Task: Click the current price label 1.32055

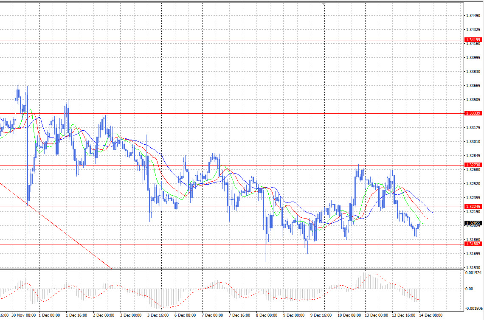Action: coord(473,223)
